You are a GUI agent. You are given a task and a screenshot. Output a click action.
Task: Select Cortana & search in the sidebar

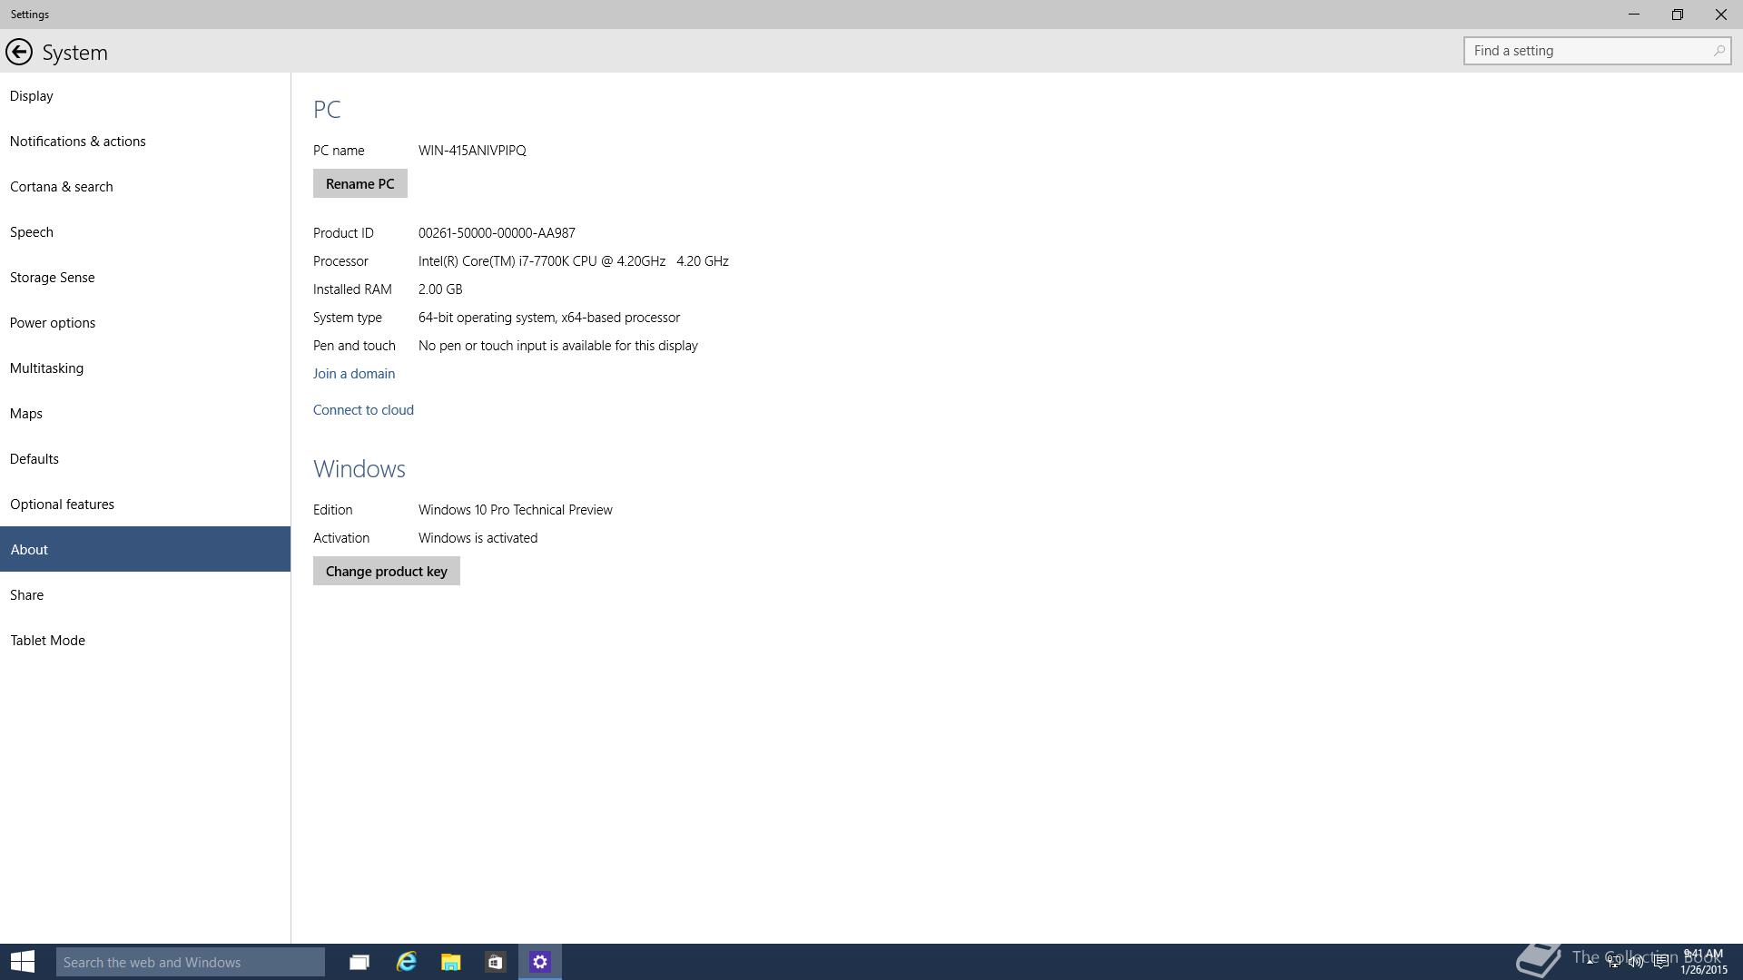pyautogui.click(x=145, y=186)
